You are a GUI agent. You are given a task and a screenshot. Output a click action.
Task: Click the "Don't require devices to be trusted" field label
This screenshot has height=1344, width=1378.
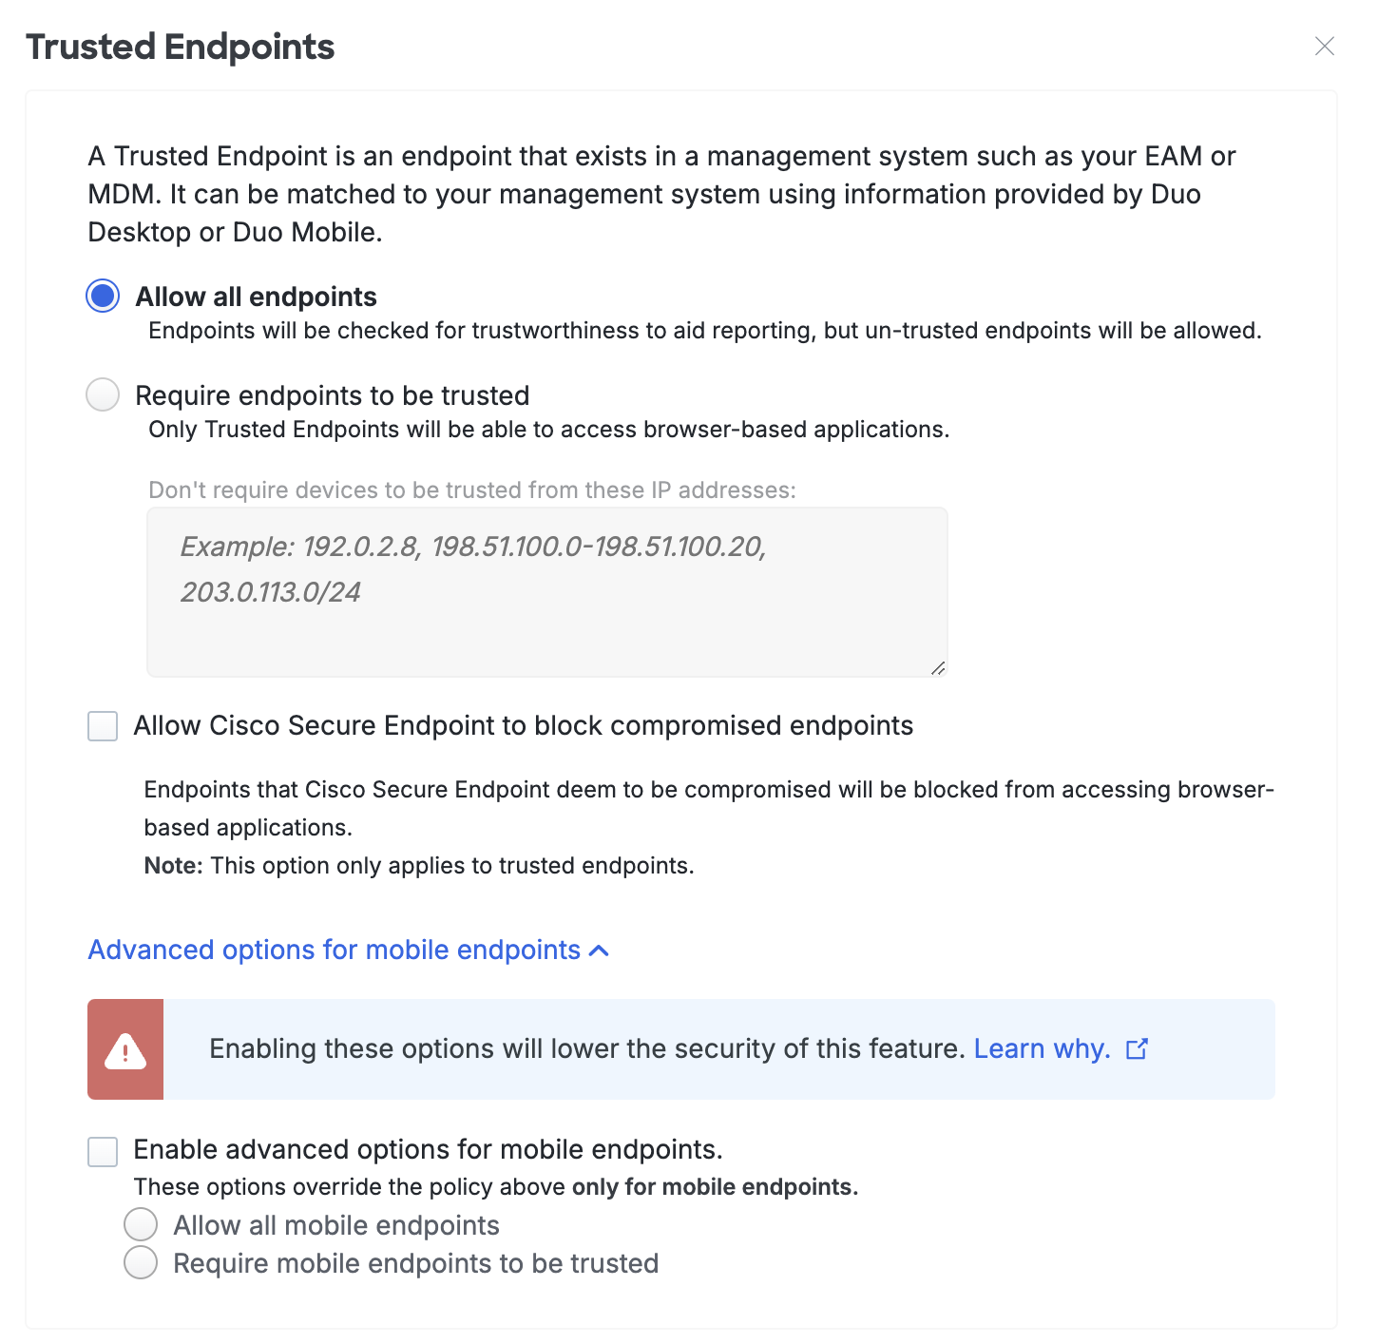[x=471, y=490]
